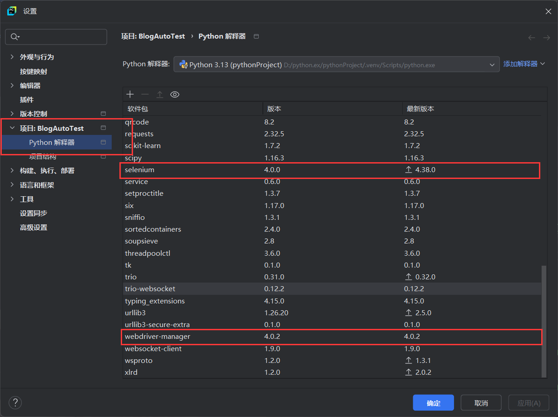The height and width of the screenshot is (417, 558).
Task: Select the websocket-client package row
Action: (x=332, y=349)
